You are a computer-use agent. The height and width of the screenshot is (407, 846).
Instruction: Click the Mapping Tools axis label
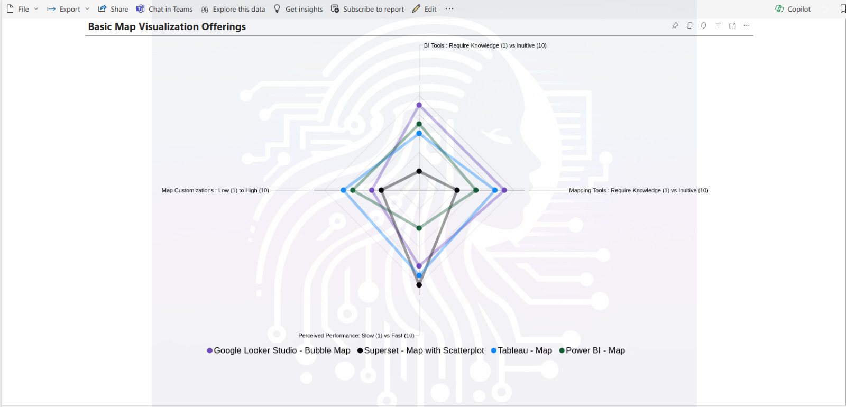click(x=639, y=190)
